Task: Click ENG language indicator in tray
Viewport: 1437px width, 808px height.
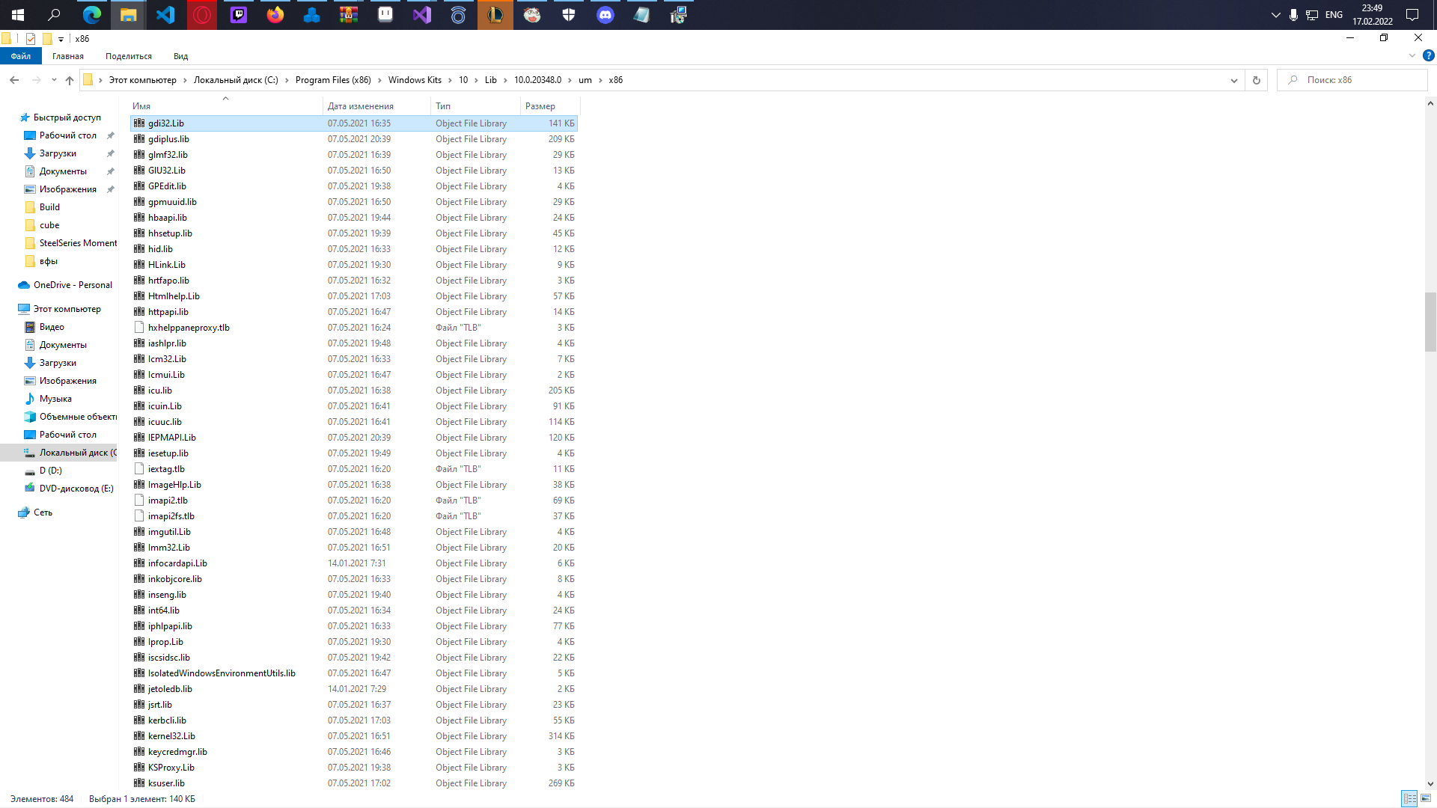Action: (1334, 15)
